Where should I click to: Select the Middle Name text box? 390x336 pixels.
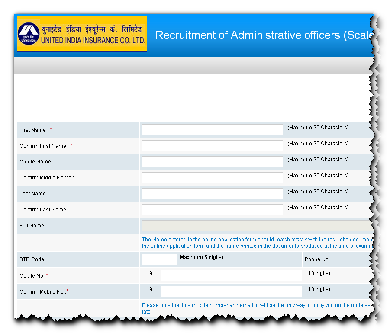(x=212, y=161)
